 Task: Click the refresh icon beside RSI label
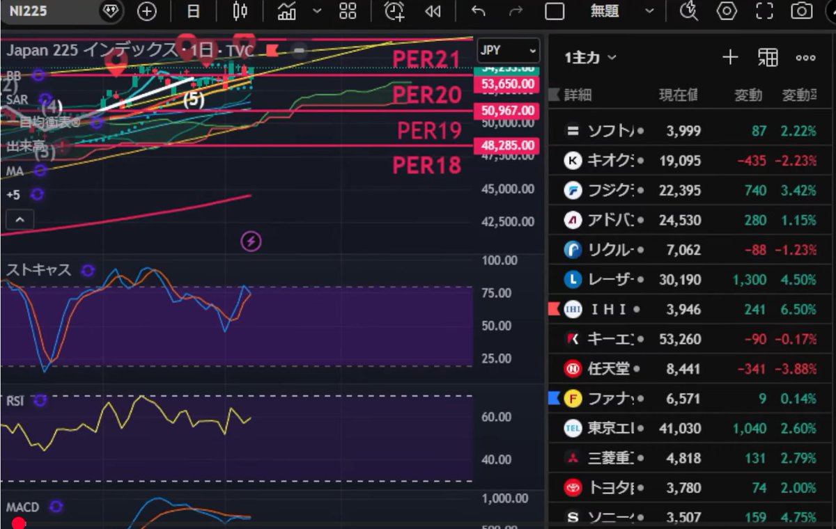click(40, 400)
